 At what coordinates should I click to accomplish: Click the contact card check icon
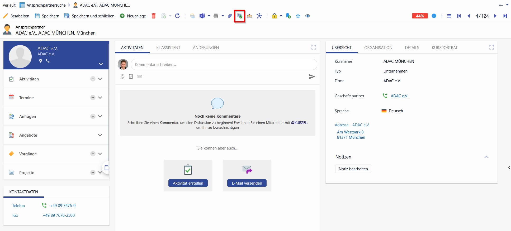pyautogui.click(x=239, y=16)
